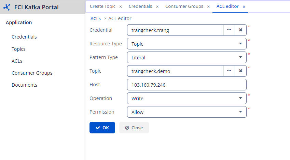
Task: Close the Consumer Groups tab
Action: (x=208, y=6)
